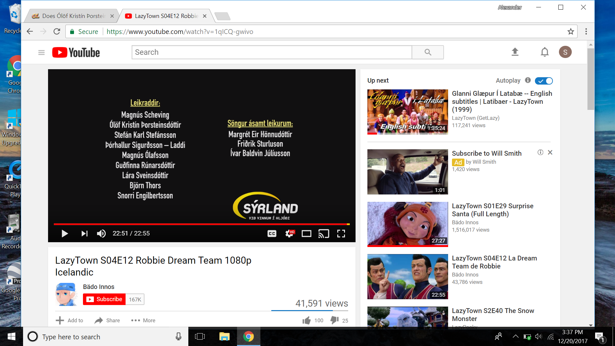This screenshot has height=346, width=615.
Task: Turn off the Autoplay switch
Action: 544,81
